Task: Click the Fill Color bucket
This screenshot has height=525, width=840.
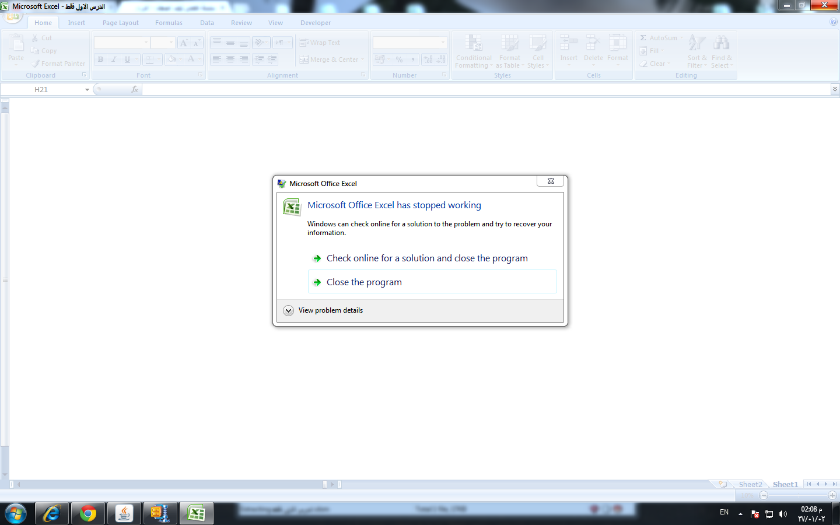Action: 172,60
